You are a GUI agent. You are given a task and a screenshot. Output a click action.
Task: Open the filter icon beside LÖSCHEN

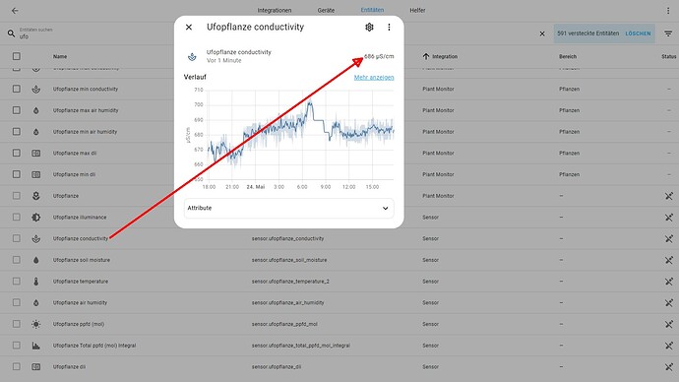point(668,33)
